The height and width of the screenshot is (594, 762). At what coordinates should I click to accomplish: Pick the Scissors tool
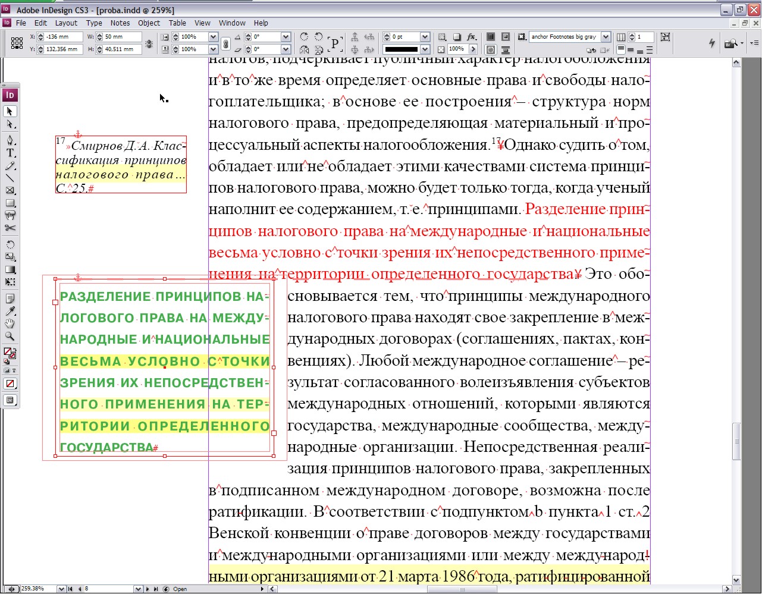tap(10, 228)
